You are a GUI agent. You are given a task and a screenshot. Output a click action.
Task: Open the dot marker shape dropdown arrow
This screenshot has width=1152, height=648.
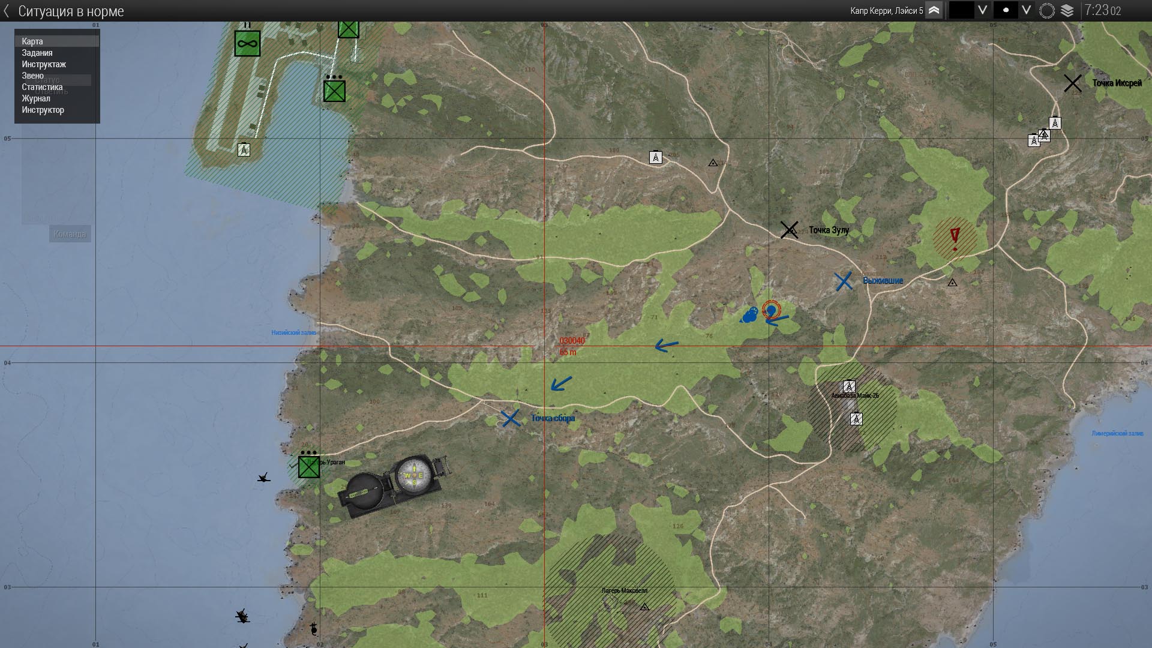click(1027, 10)
